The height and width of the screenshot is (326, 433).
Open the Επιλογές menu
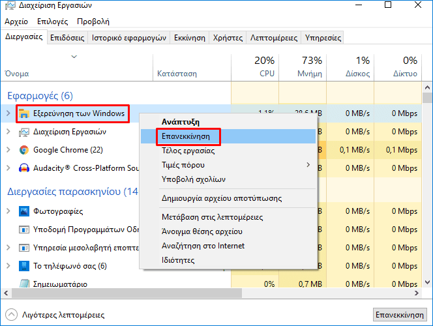tap(52, 22)
